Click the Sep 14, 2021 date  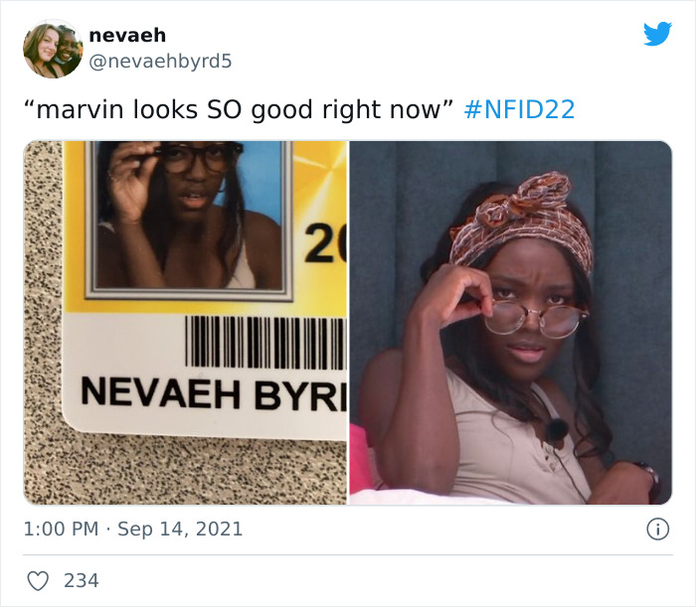click(x=180, y=529)
